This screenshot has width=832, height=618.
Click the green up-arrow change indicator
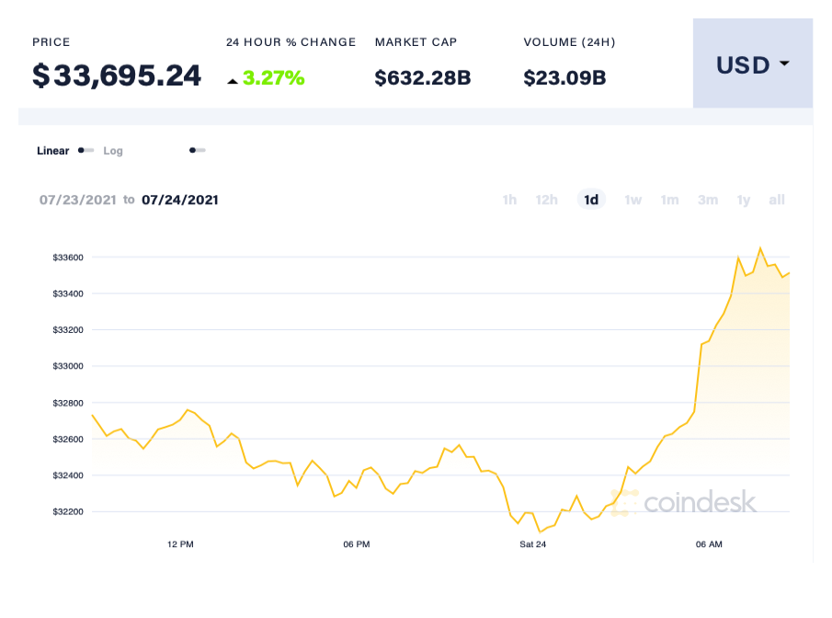coord(233,80)
